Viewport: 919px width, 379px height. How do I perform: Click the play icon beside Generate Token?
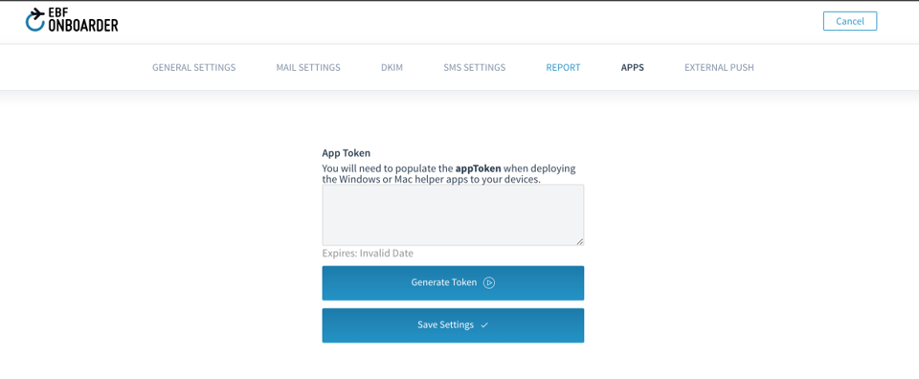[489, 283]
